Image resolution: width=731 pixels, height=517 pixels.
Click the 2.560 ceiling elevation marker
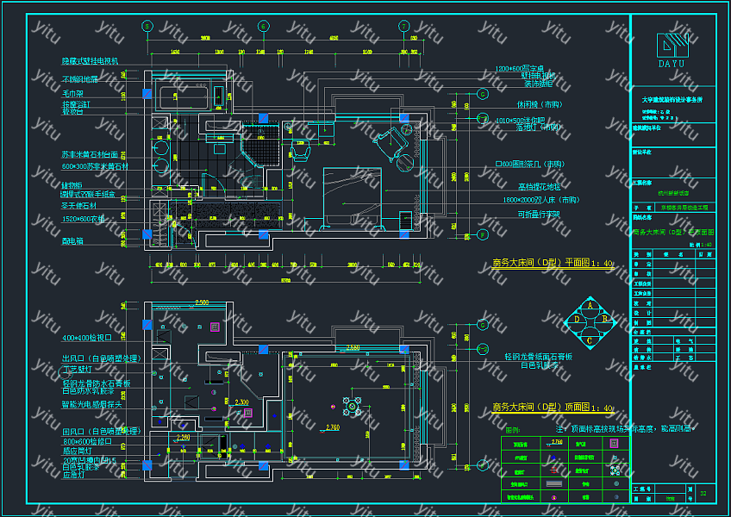click(x=353, y=348)
